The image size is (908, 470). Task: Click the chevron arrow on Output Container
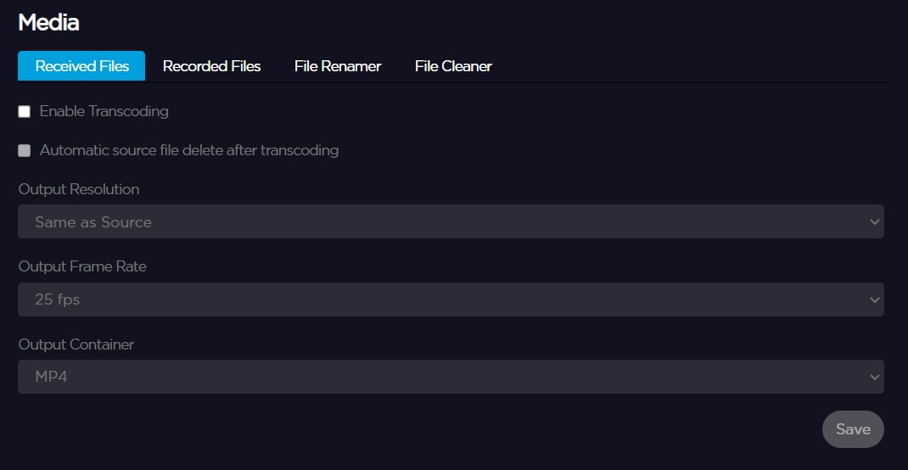pyautogui.click(x=875, y=377)
